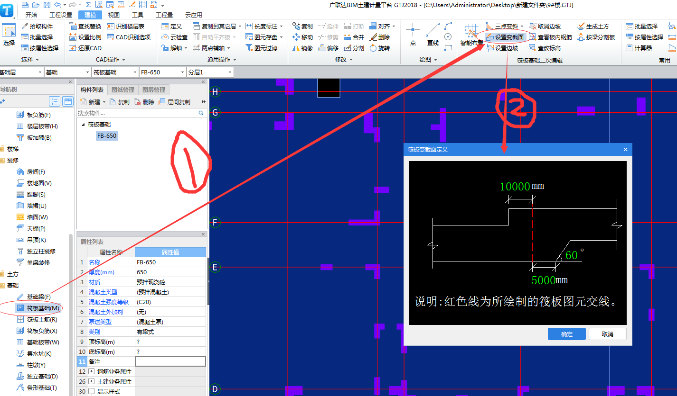Edit the 10000 mm dimension in dialog

[515, 186]
